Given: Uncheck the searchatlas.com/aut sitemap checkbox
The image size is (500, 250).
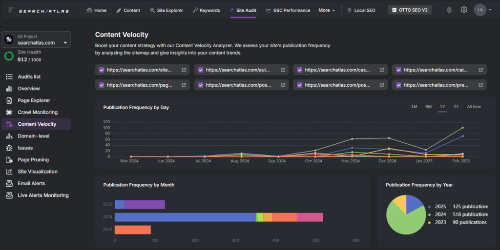Looking at the screenshot, I should pyautogui.click(x=201, y=70).
